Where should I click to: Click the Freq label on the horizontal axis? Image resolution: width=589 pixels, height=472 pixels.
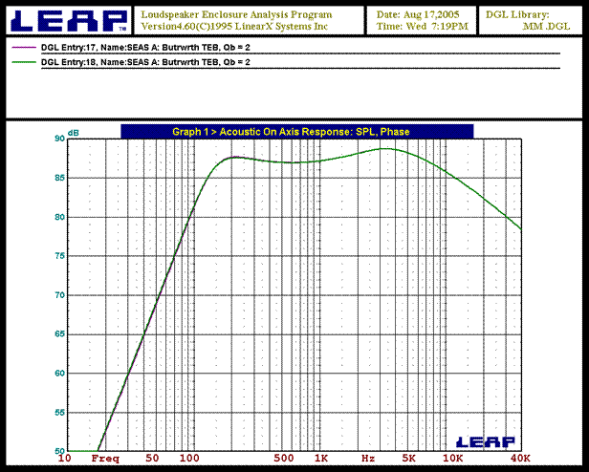(104, 460)
